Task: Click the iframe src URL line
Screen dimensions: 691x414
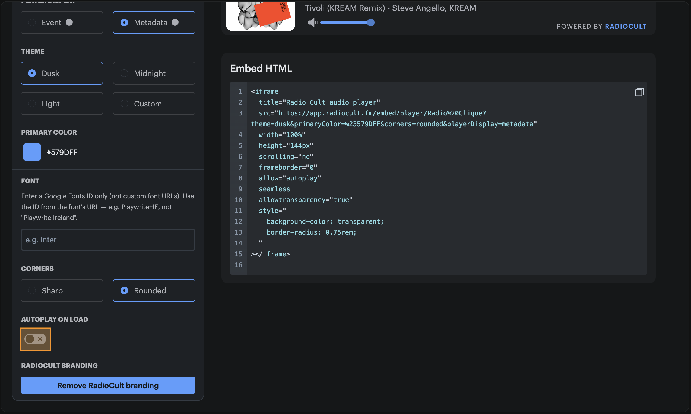Action: [x=372, y=113]
